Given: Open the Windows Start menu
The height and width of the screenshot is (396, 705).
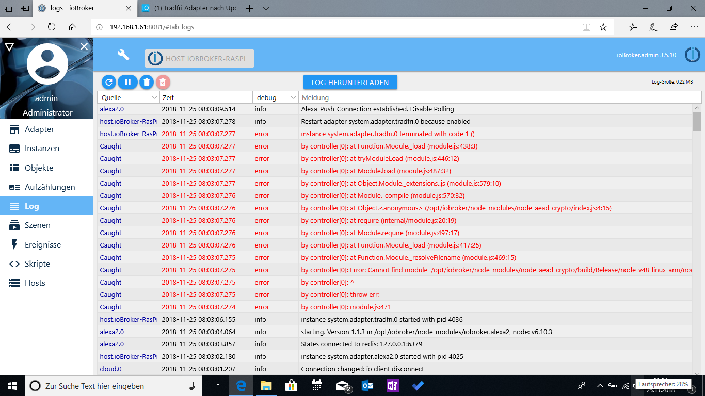Looking at the screenshot, I should (12, 386).
